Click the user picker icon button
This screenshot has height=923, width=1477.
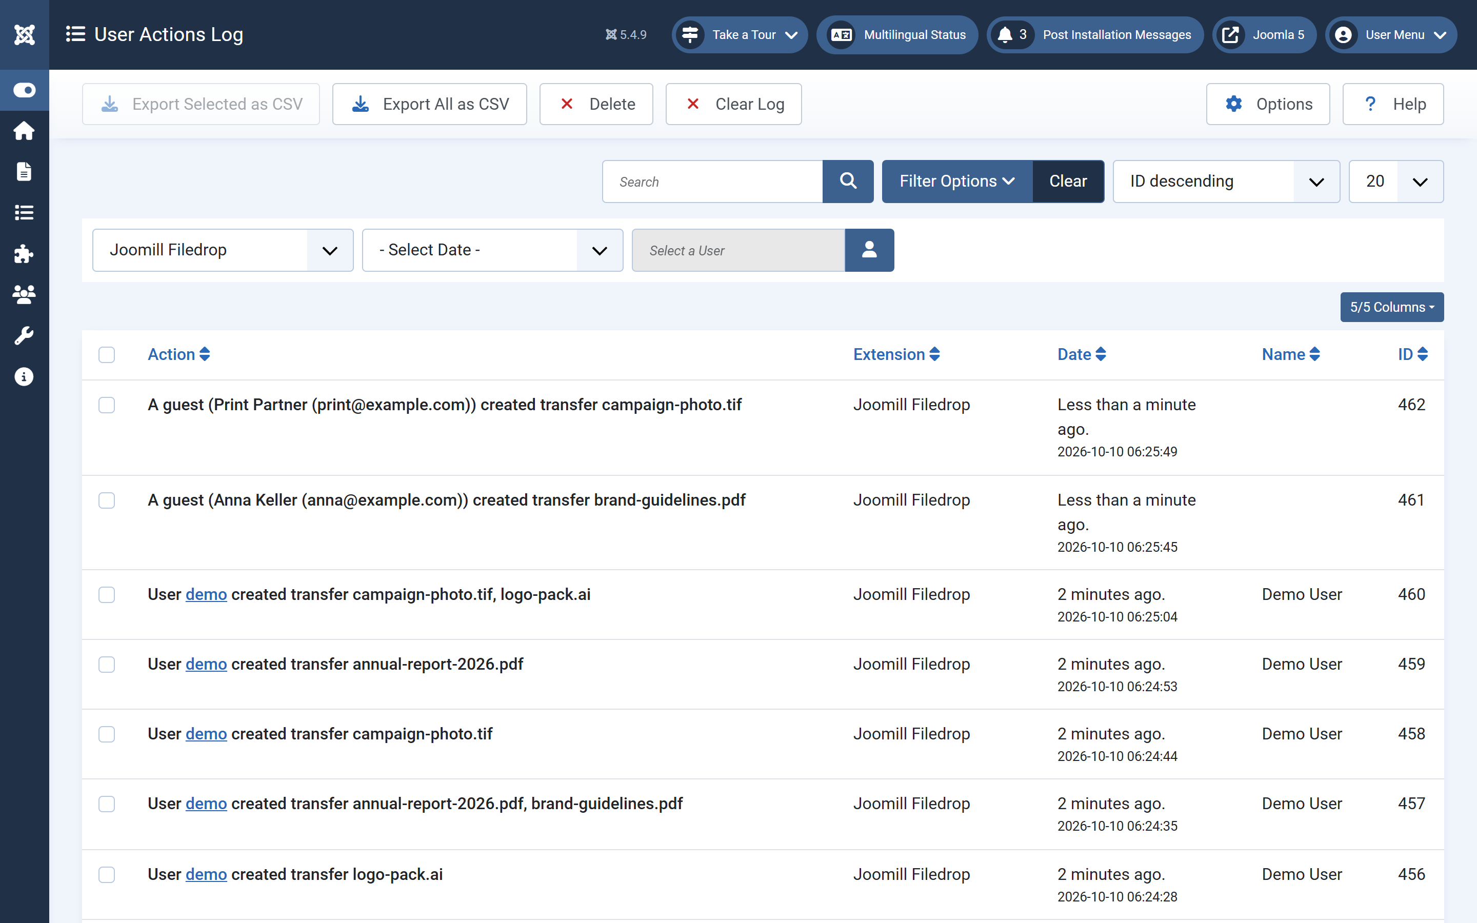869,250
